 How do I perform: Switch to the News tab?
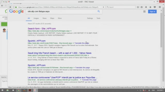click(44, 18)
